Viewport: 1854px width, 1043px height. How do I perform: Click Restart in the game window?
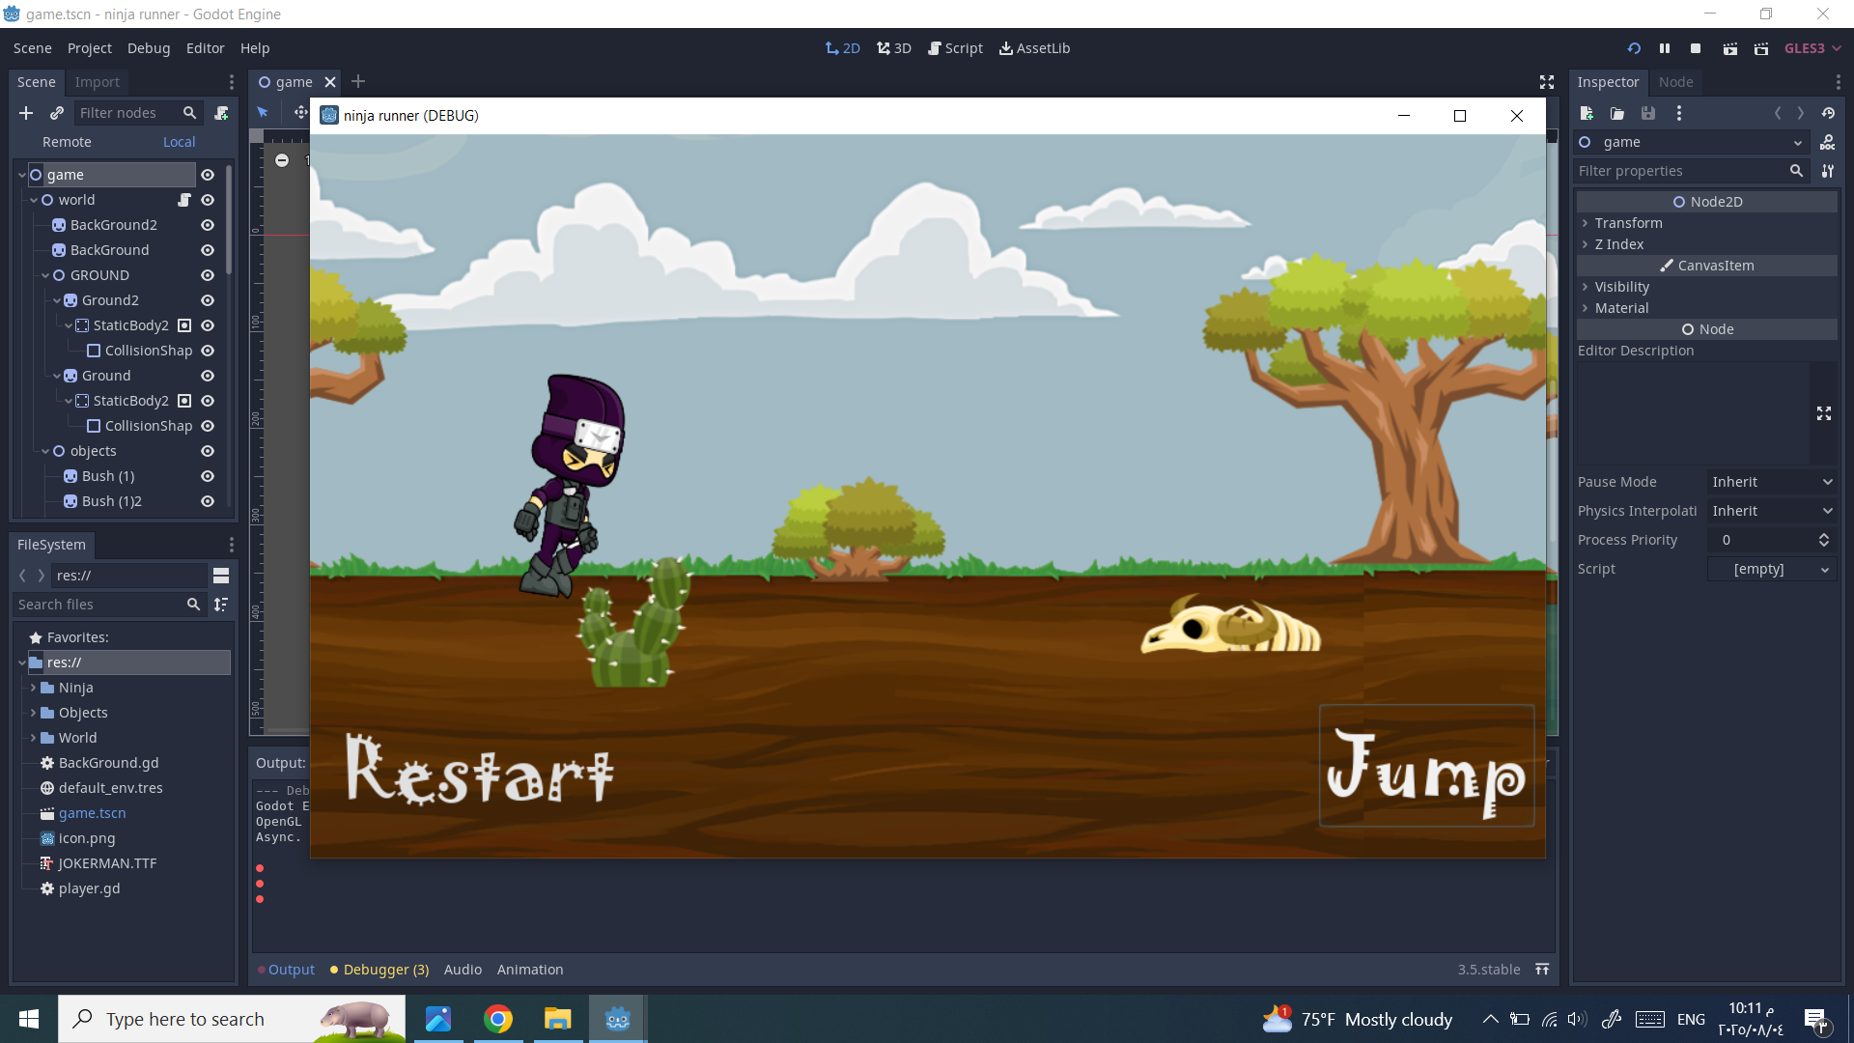click(x=479, y=770)
